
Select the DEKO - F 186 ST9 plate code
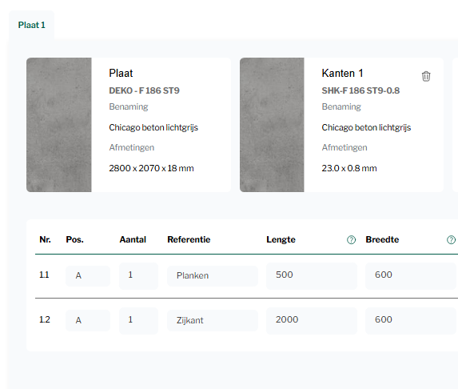pyautogui.click(x=144, y=90)
